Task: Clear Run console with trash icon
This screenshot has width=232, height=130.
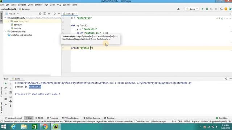Action: [x=11, y=106]
